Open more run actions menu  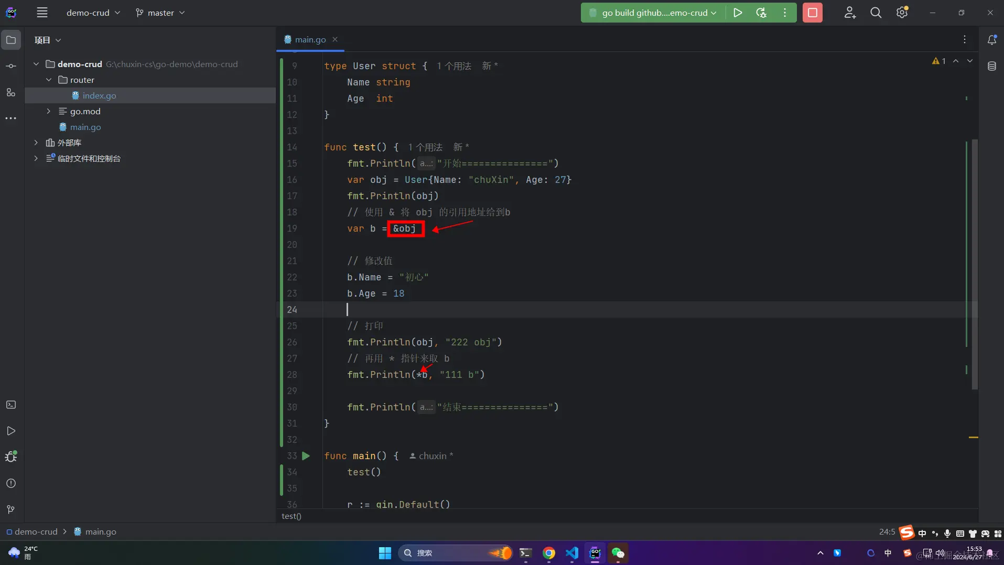point(785,13)
